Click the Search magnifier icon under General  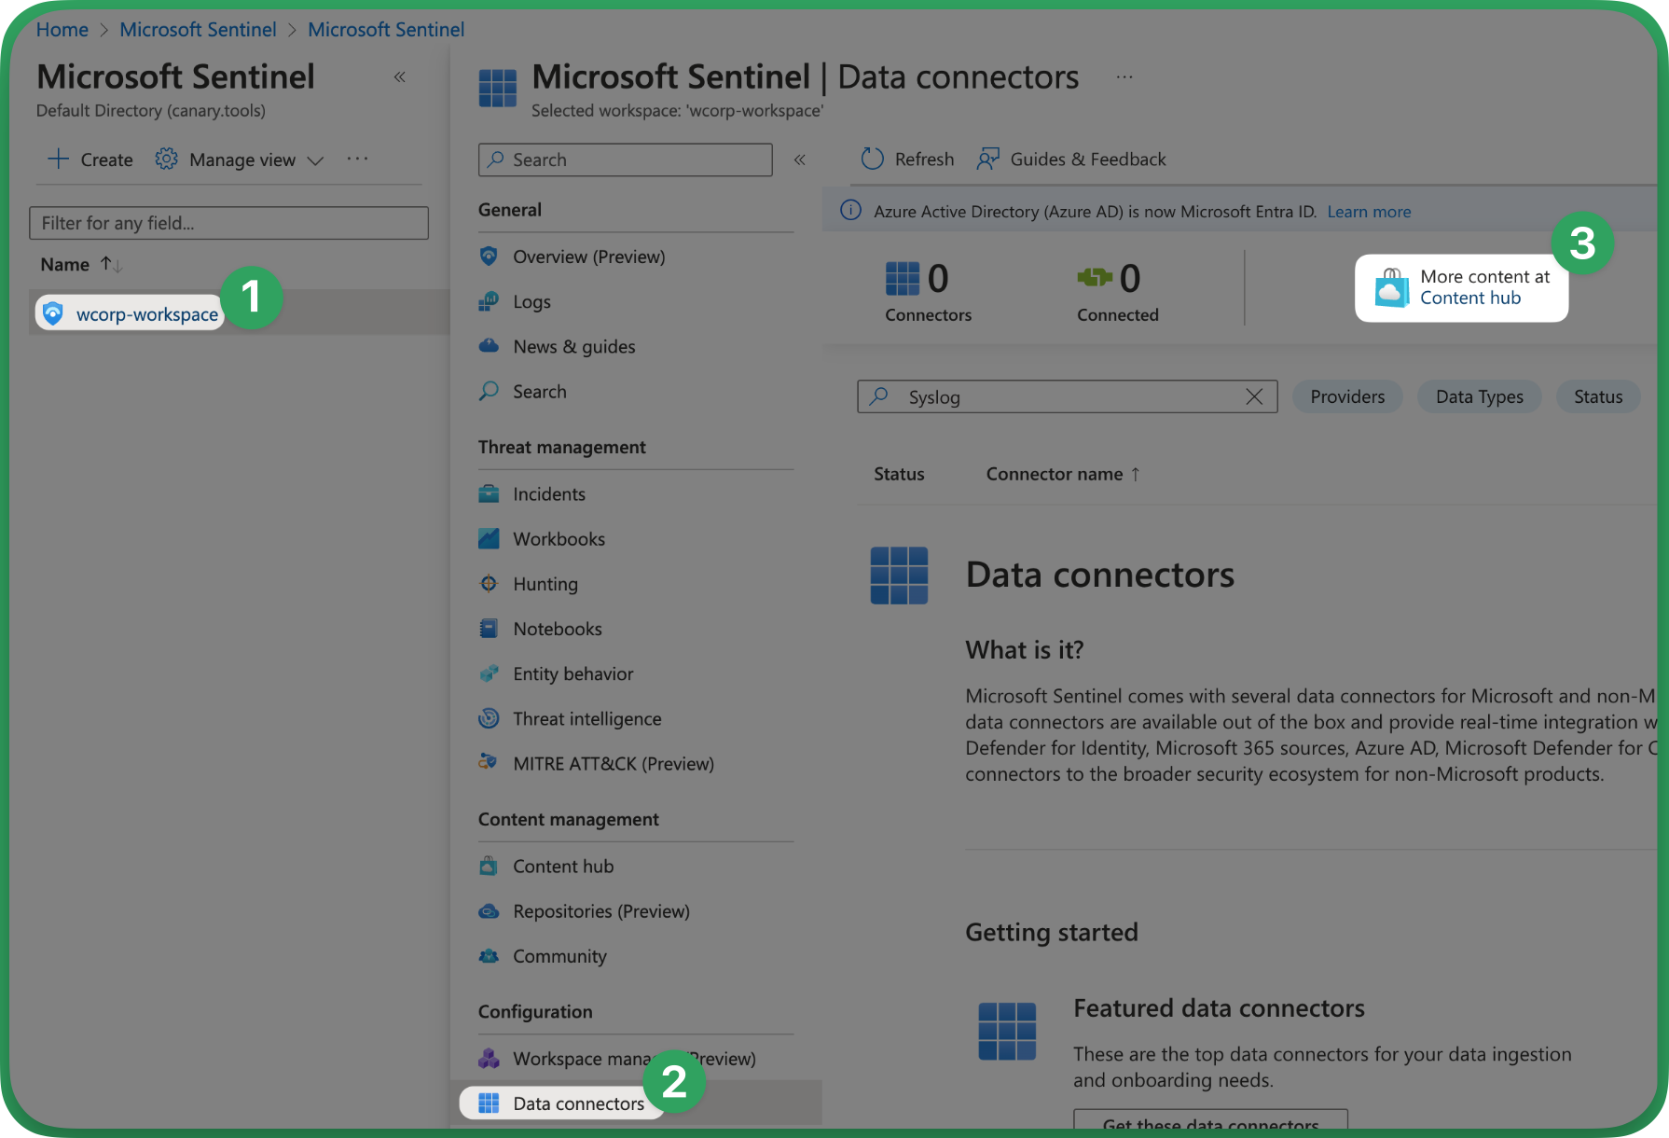click(x=489, y=391)
